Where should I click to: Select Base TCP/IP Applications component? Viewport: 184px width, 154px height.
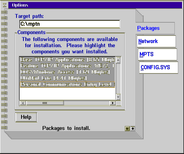pos(68,60)
